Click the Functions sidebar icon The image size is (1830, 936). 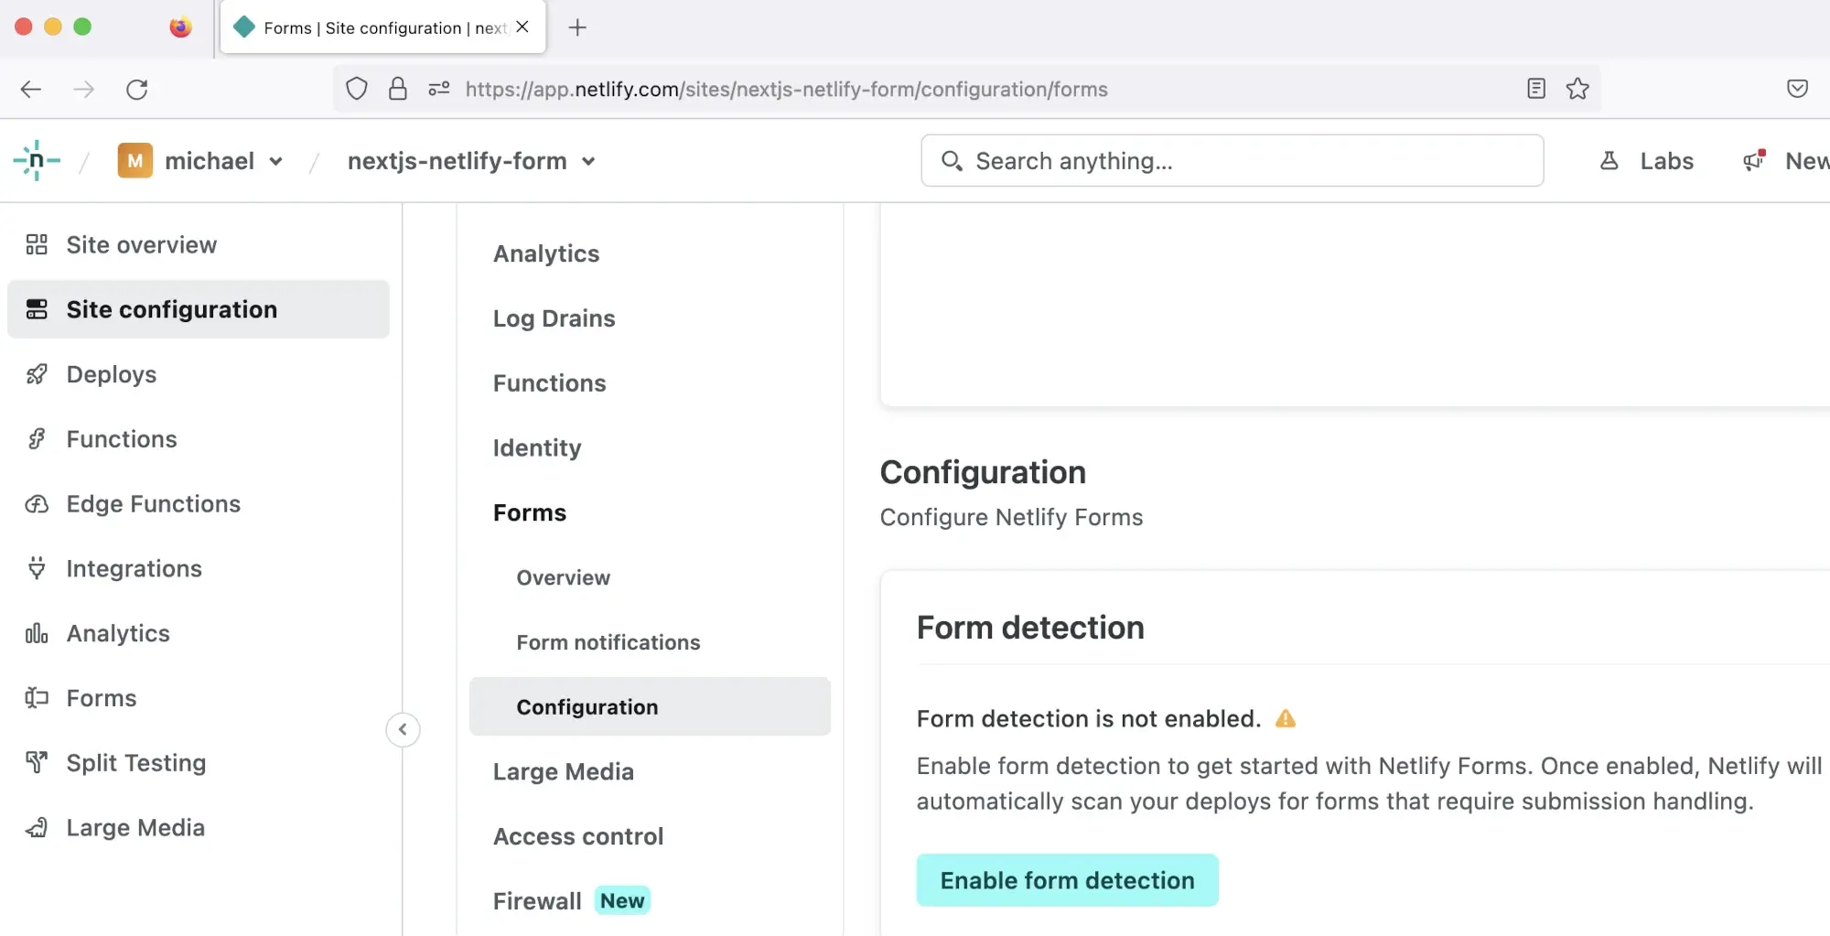pyautogui.click(x=37, y=439)
